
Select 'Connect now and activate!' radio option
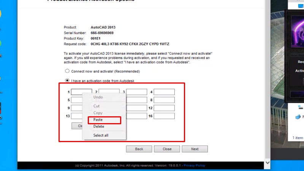(67, 71)
